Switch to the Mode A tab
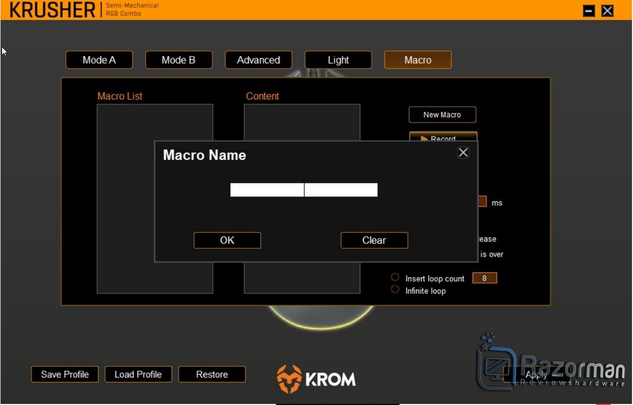The width and height of the screenshot is (633, 405). tap(100, 60)
